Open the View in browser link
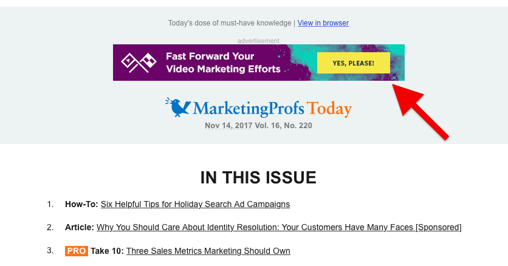This screenshot has height=266, width=508. point(323,23)
